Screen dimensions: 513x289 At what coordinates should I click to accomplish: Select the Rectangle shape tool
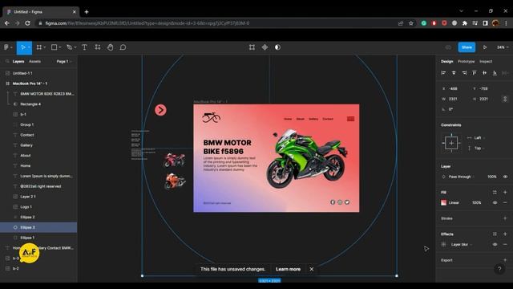point(54,47)
